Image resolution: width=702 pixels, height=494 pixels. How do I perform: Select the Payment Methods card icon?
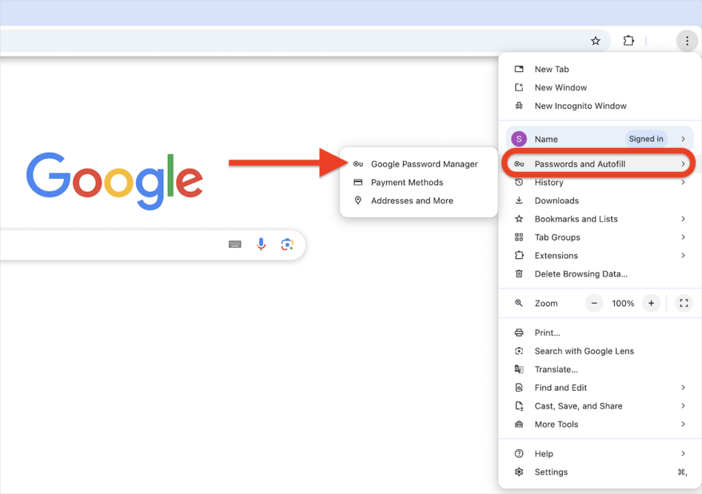(x=357, y=182)
